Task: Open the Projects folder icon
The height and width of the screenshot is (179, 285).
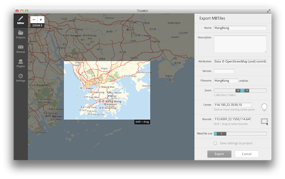Action: (x=20, y=34)
